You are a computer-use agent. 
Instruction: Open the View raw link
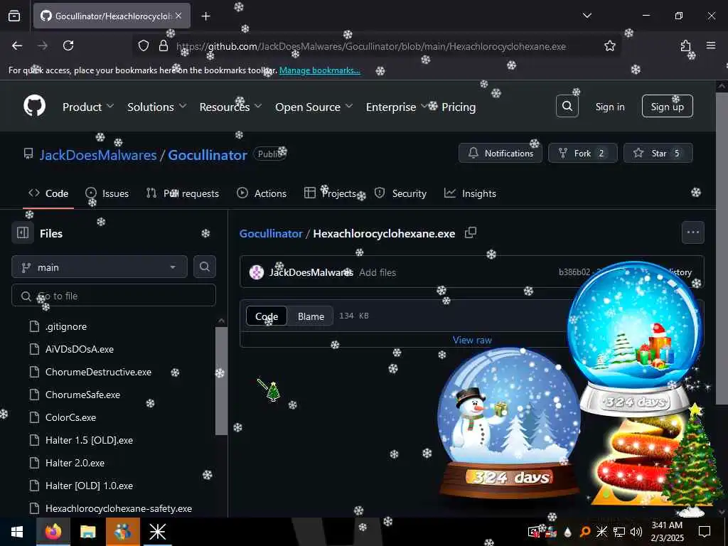(x=472, y=340)
